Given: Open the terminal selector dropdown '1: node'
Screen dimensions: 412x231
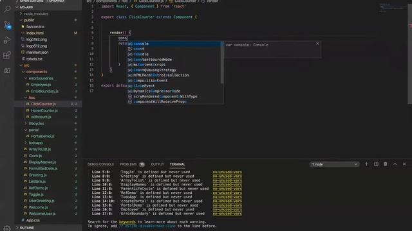Looking at the screenshot, I should tap(334, 164).
